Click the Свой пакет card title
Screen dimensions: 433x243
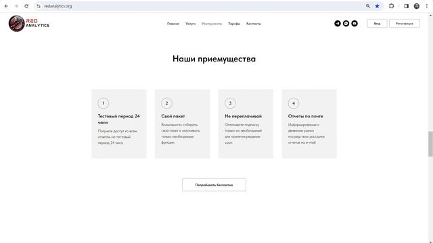pyautogui.click(x=173, y=116)
